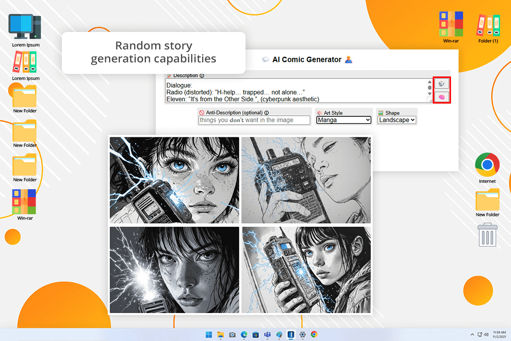
Task: Select the dark lightning-flash comic panel
Action: click(174, 270)
